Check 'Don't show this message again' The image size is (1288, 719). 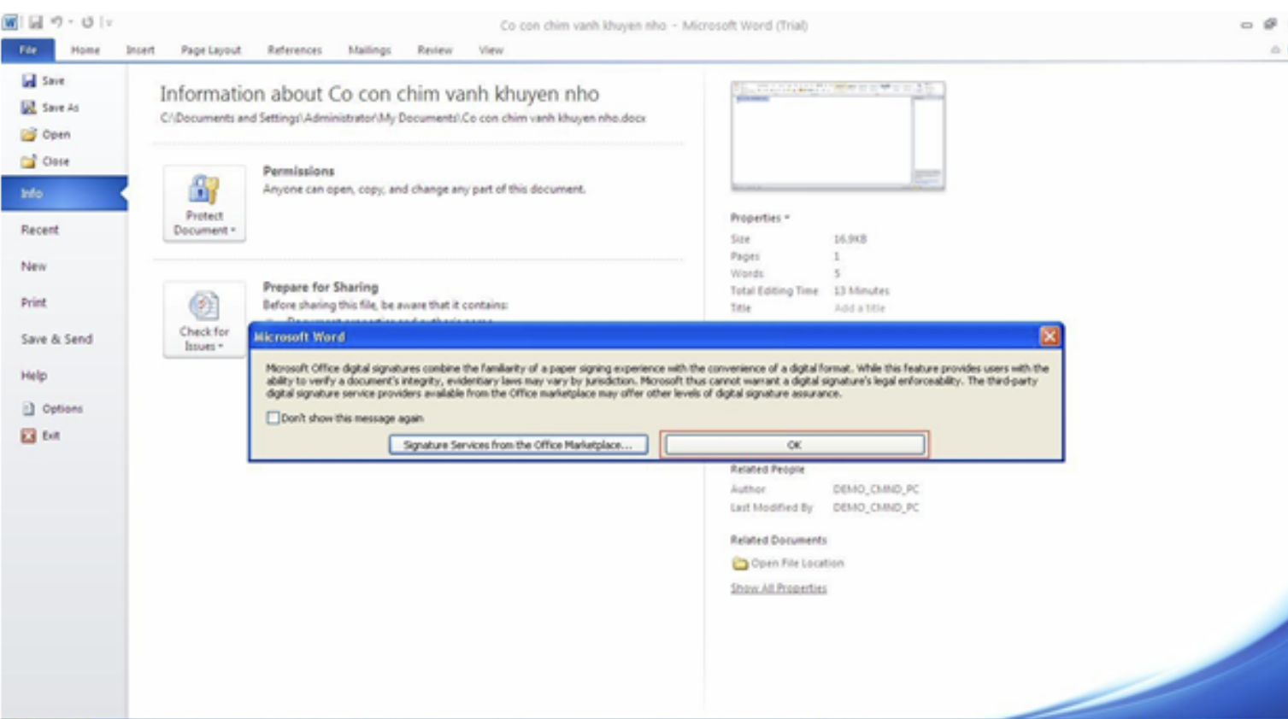click(273, 418)
